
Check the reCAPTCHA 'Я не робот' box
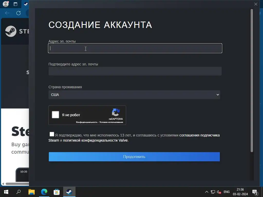tap(55, 115)
